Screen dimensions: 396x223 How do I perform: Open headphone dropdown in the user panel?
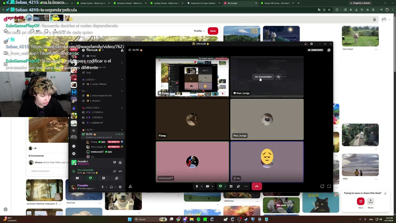tap(115, 187)
